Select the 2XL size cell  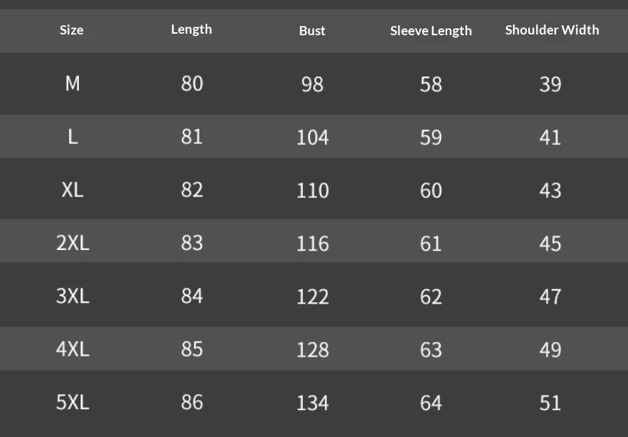tap(72, 243)
